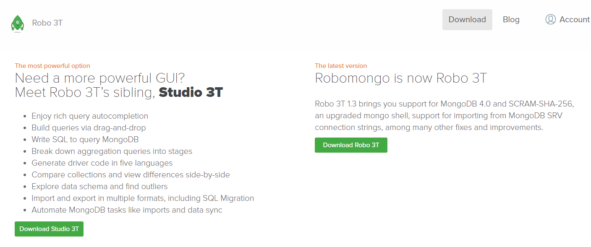Select 'Break down aggregation queries into stages' bullet

112,151
